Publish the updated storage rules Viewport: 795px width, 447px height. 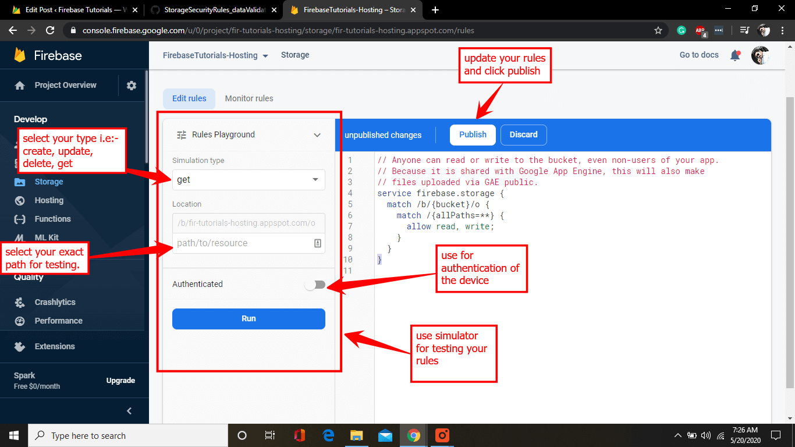point(472,134)
